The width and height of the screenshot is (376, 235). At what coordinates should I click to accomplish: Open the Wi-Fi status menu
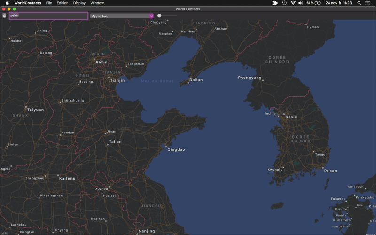(293, 3)
